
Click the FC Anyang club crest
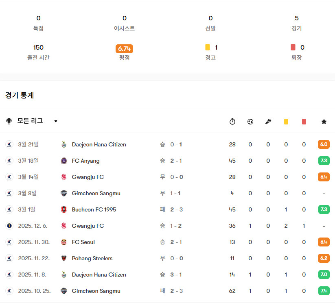pos(63,161)
